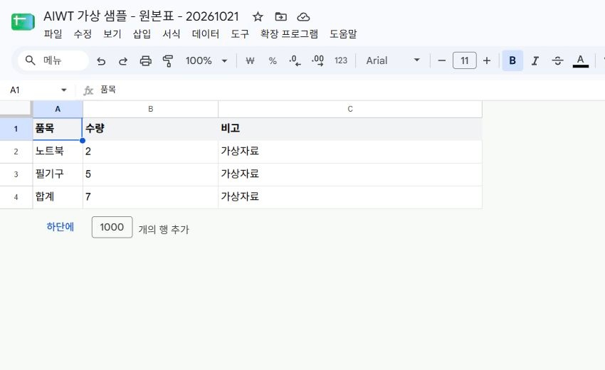Select the total cell with value 7

pos(150,197)
